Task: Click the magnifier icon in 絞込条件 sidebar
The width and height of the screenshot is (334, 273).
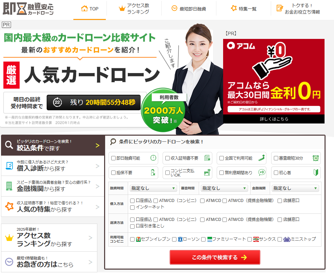Action: point(9,145)
